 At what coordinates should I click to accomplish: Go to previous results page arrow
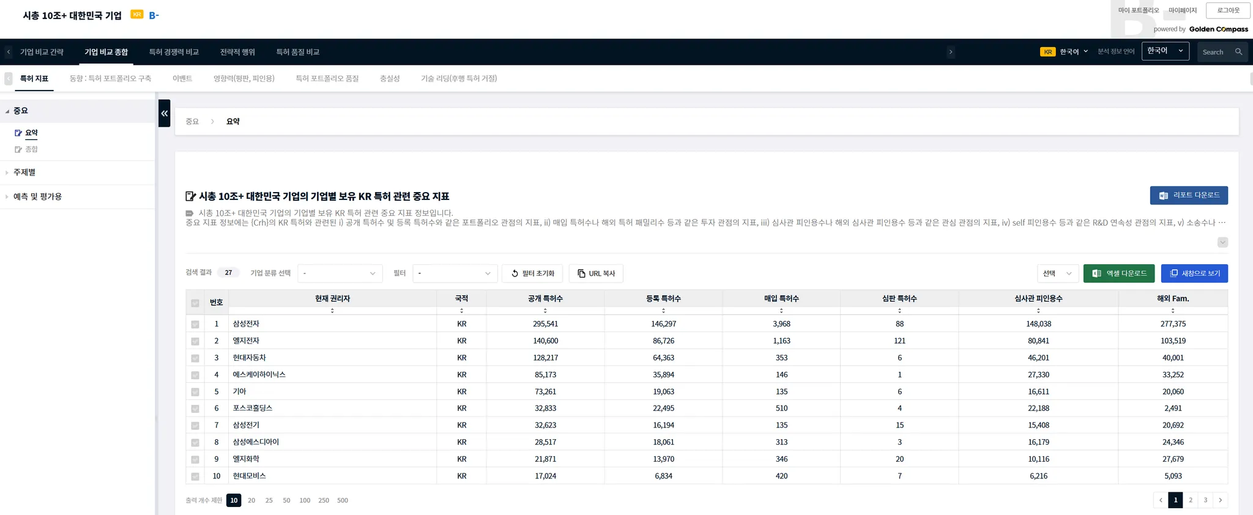1161,500
